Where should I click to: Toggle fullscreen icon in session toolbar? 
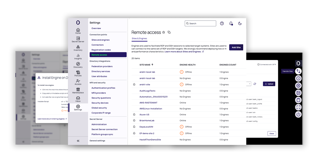298,107
